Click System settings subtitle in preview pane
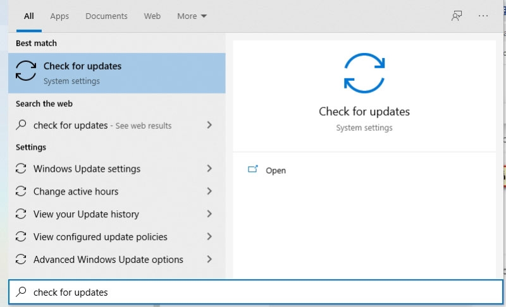This screenshot has height=307, width=506. (364, 128)
